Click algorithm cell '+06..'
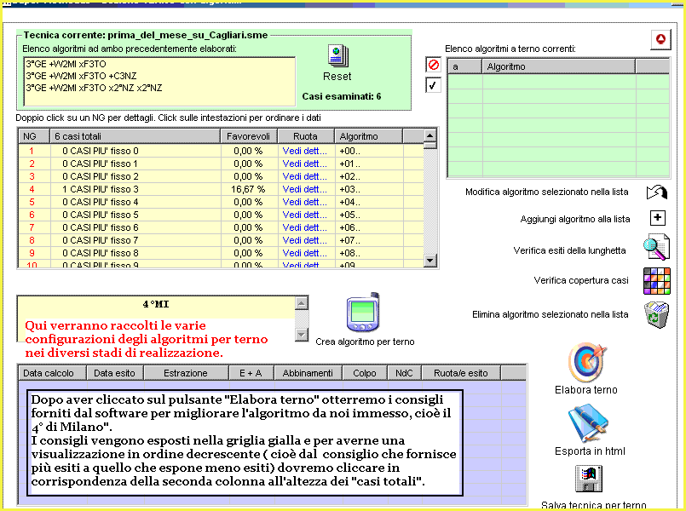This screenshot has width=686, height=511. 368,227
